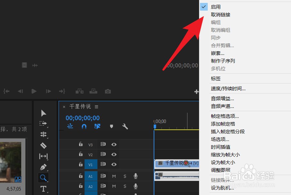This screenshot has height=195, width=291.
Task: Enable voice-over record on track A1
Action: coord(135,176)
